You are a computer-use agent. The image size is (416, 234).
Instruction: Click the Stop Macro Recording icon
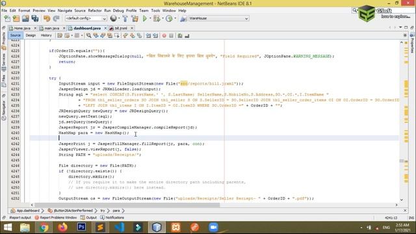pyautogui.click(x=171, y=36)
